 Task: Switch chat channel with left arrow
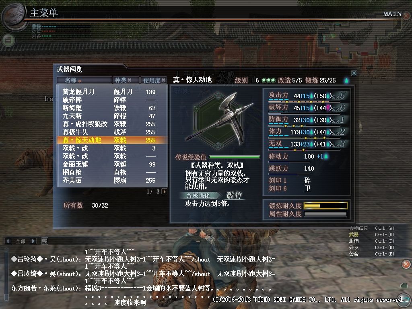pyautogui.click(x=8, y=241)
